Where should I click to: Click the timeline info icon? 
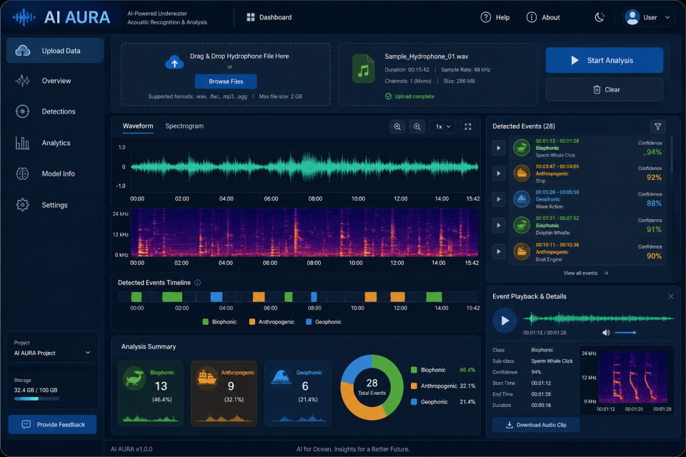coord(197,283)
